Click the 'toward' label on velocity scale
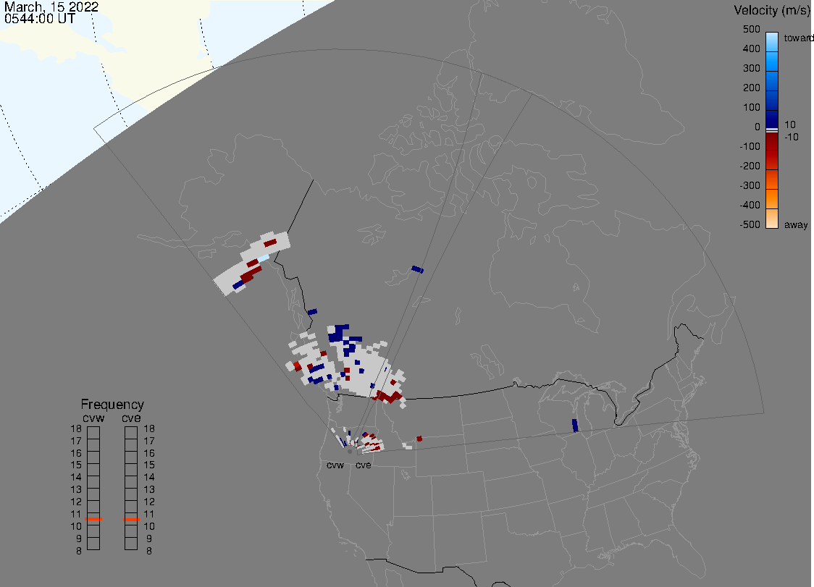This screenshot has height=587, width=814. click(798, 38)
